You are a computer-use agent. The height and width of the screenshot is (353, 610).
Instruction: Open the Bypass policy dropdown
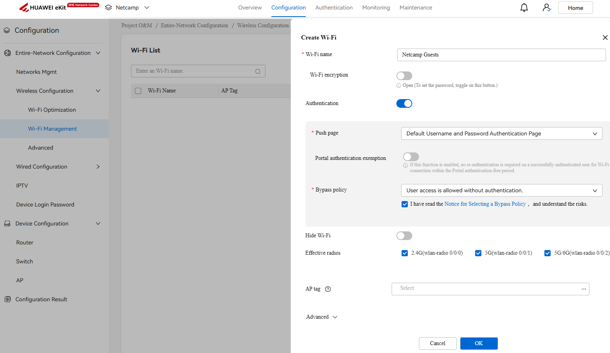(x=502, y=190)
